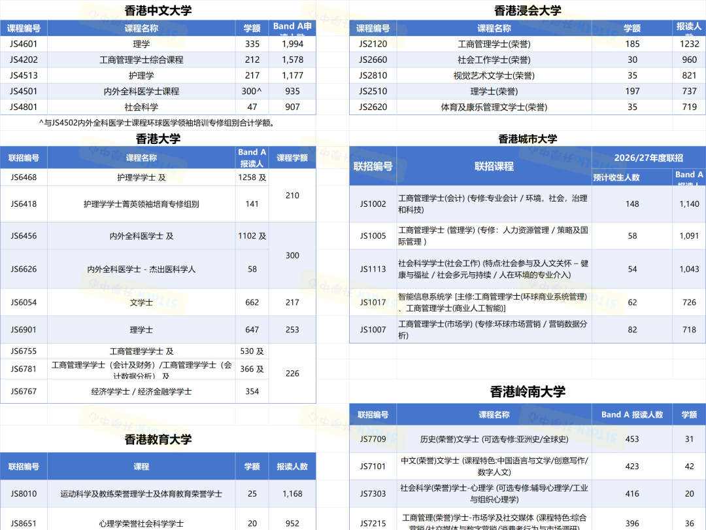Select the 经济学学士 / 经济金融学学士 cell
Viewport: 706px width, 530px height.
point(141,391)
